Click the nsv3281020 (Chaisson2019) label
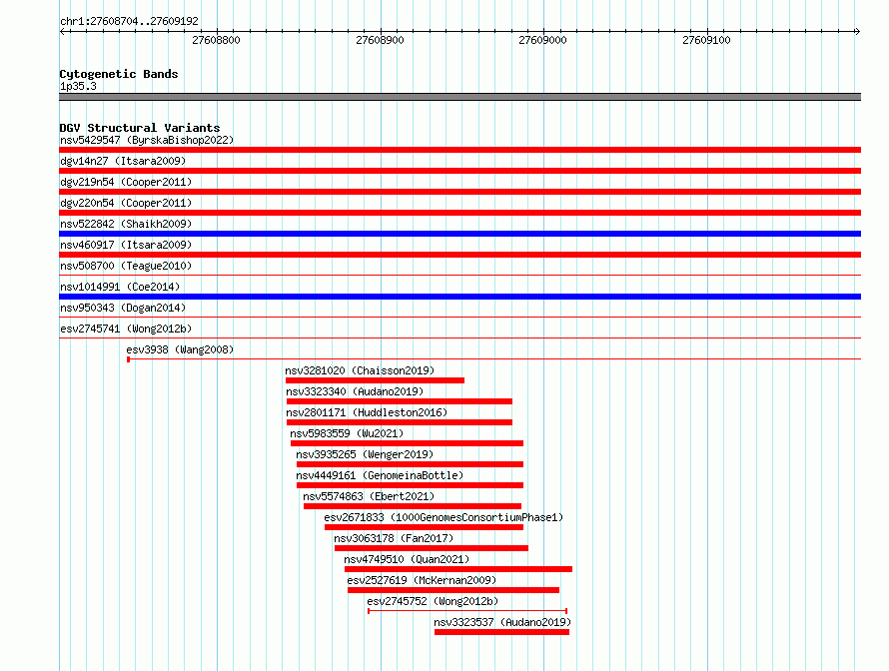 point(360,370)
